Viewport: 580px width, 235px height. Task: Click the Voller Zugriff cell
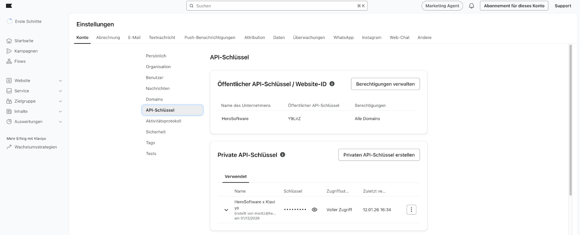click(339, 210)
